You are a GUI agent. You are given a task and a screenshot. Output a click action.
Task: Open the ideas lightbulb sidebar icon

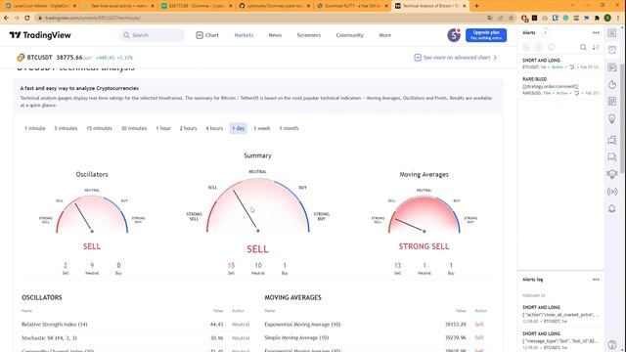611,118
